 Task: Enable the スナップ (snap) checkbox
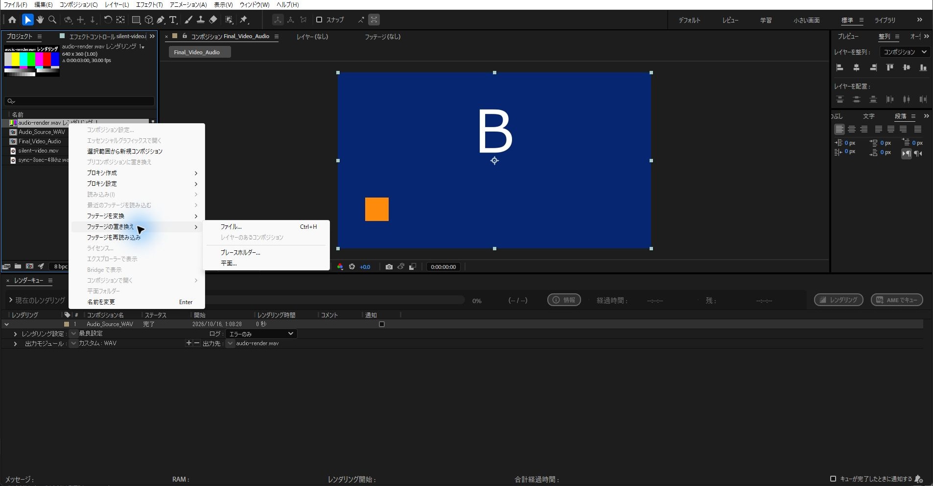pyautogui.click(x=319, y=20)
